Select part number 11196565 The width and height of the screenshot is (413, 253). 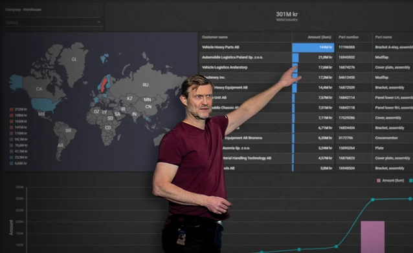346,47
